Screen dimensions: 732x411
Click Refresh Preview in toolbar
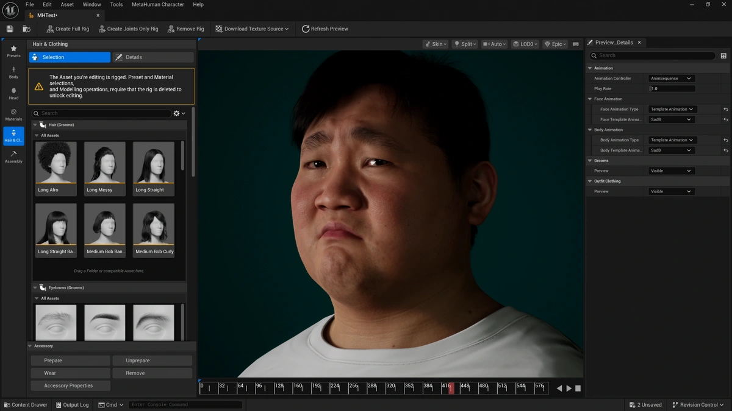pos(325,29)
